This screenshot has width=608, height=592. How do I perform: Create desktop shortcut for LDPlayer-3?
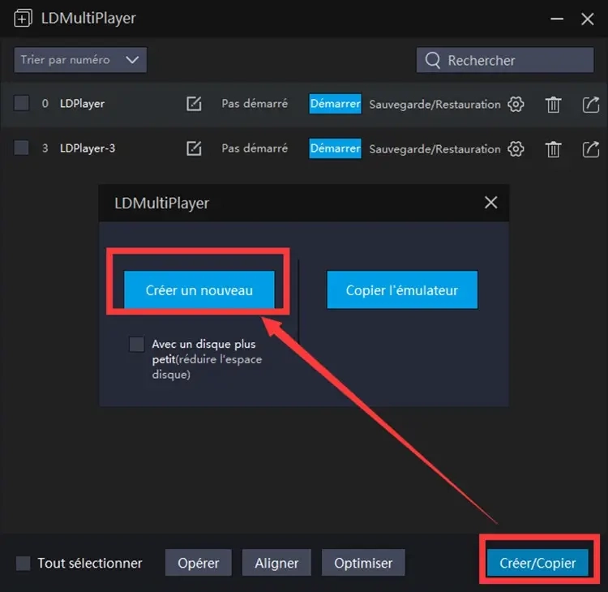pyautogui.click(x=590, y=149)
